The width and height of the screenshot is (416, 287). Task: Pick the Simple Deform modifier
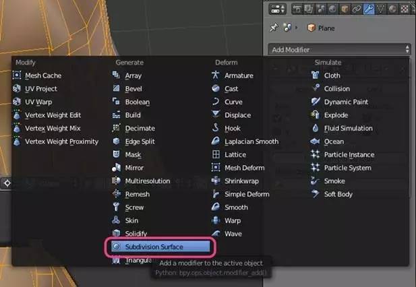260,194
